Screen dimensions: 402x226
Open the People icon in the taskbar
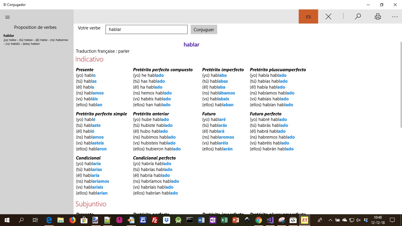[320, 220]
